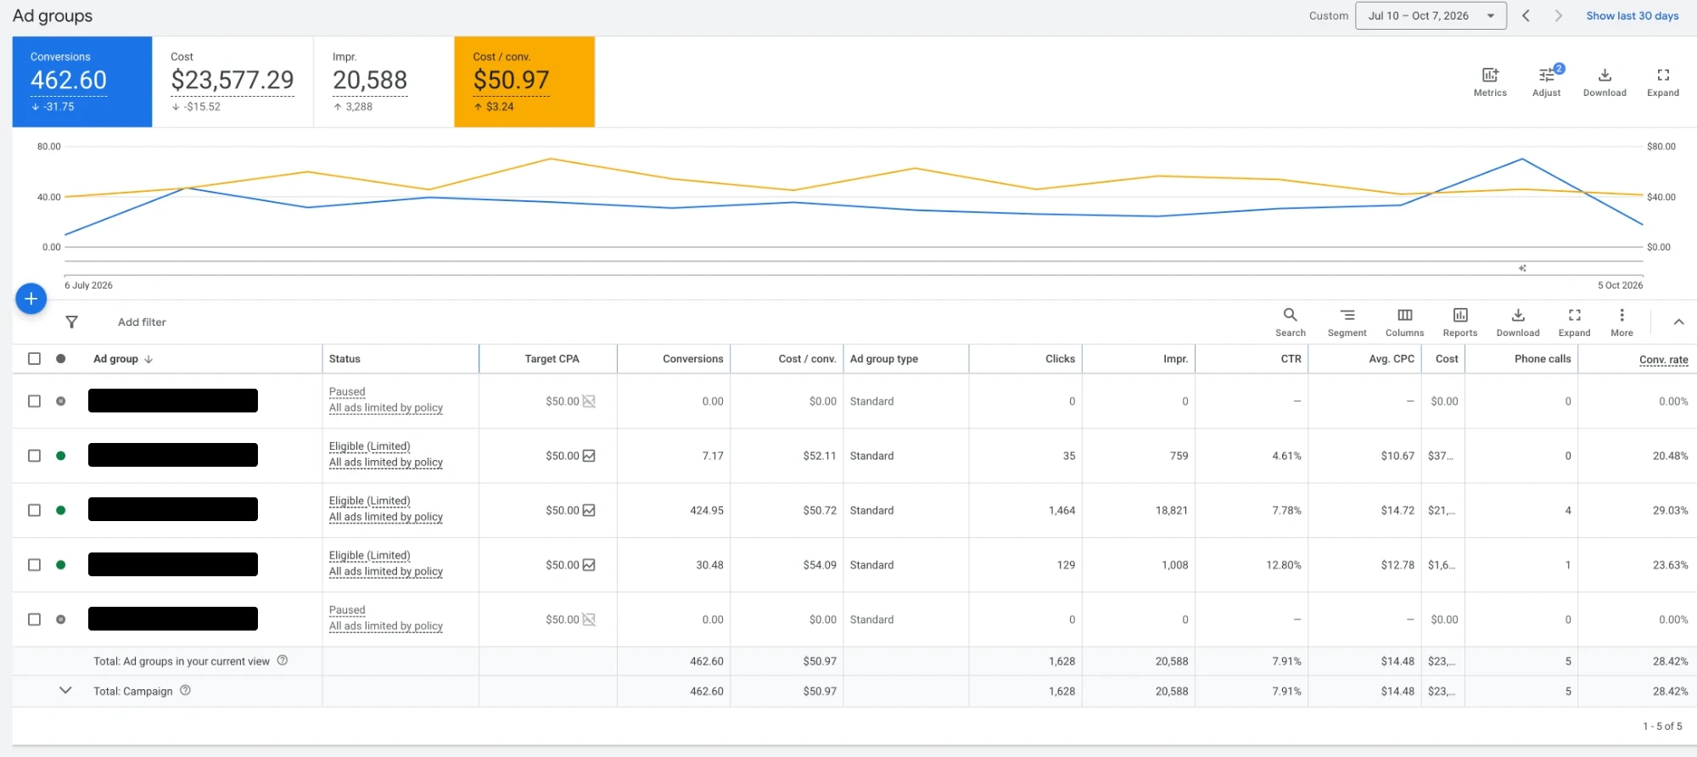Viewport: 1697px width, 757px height.
Task: Tick the select-all checkbox in table header
Action: 35,359
